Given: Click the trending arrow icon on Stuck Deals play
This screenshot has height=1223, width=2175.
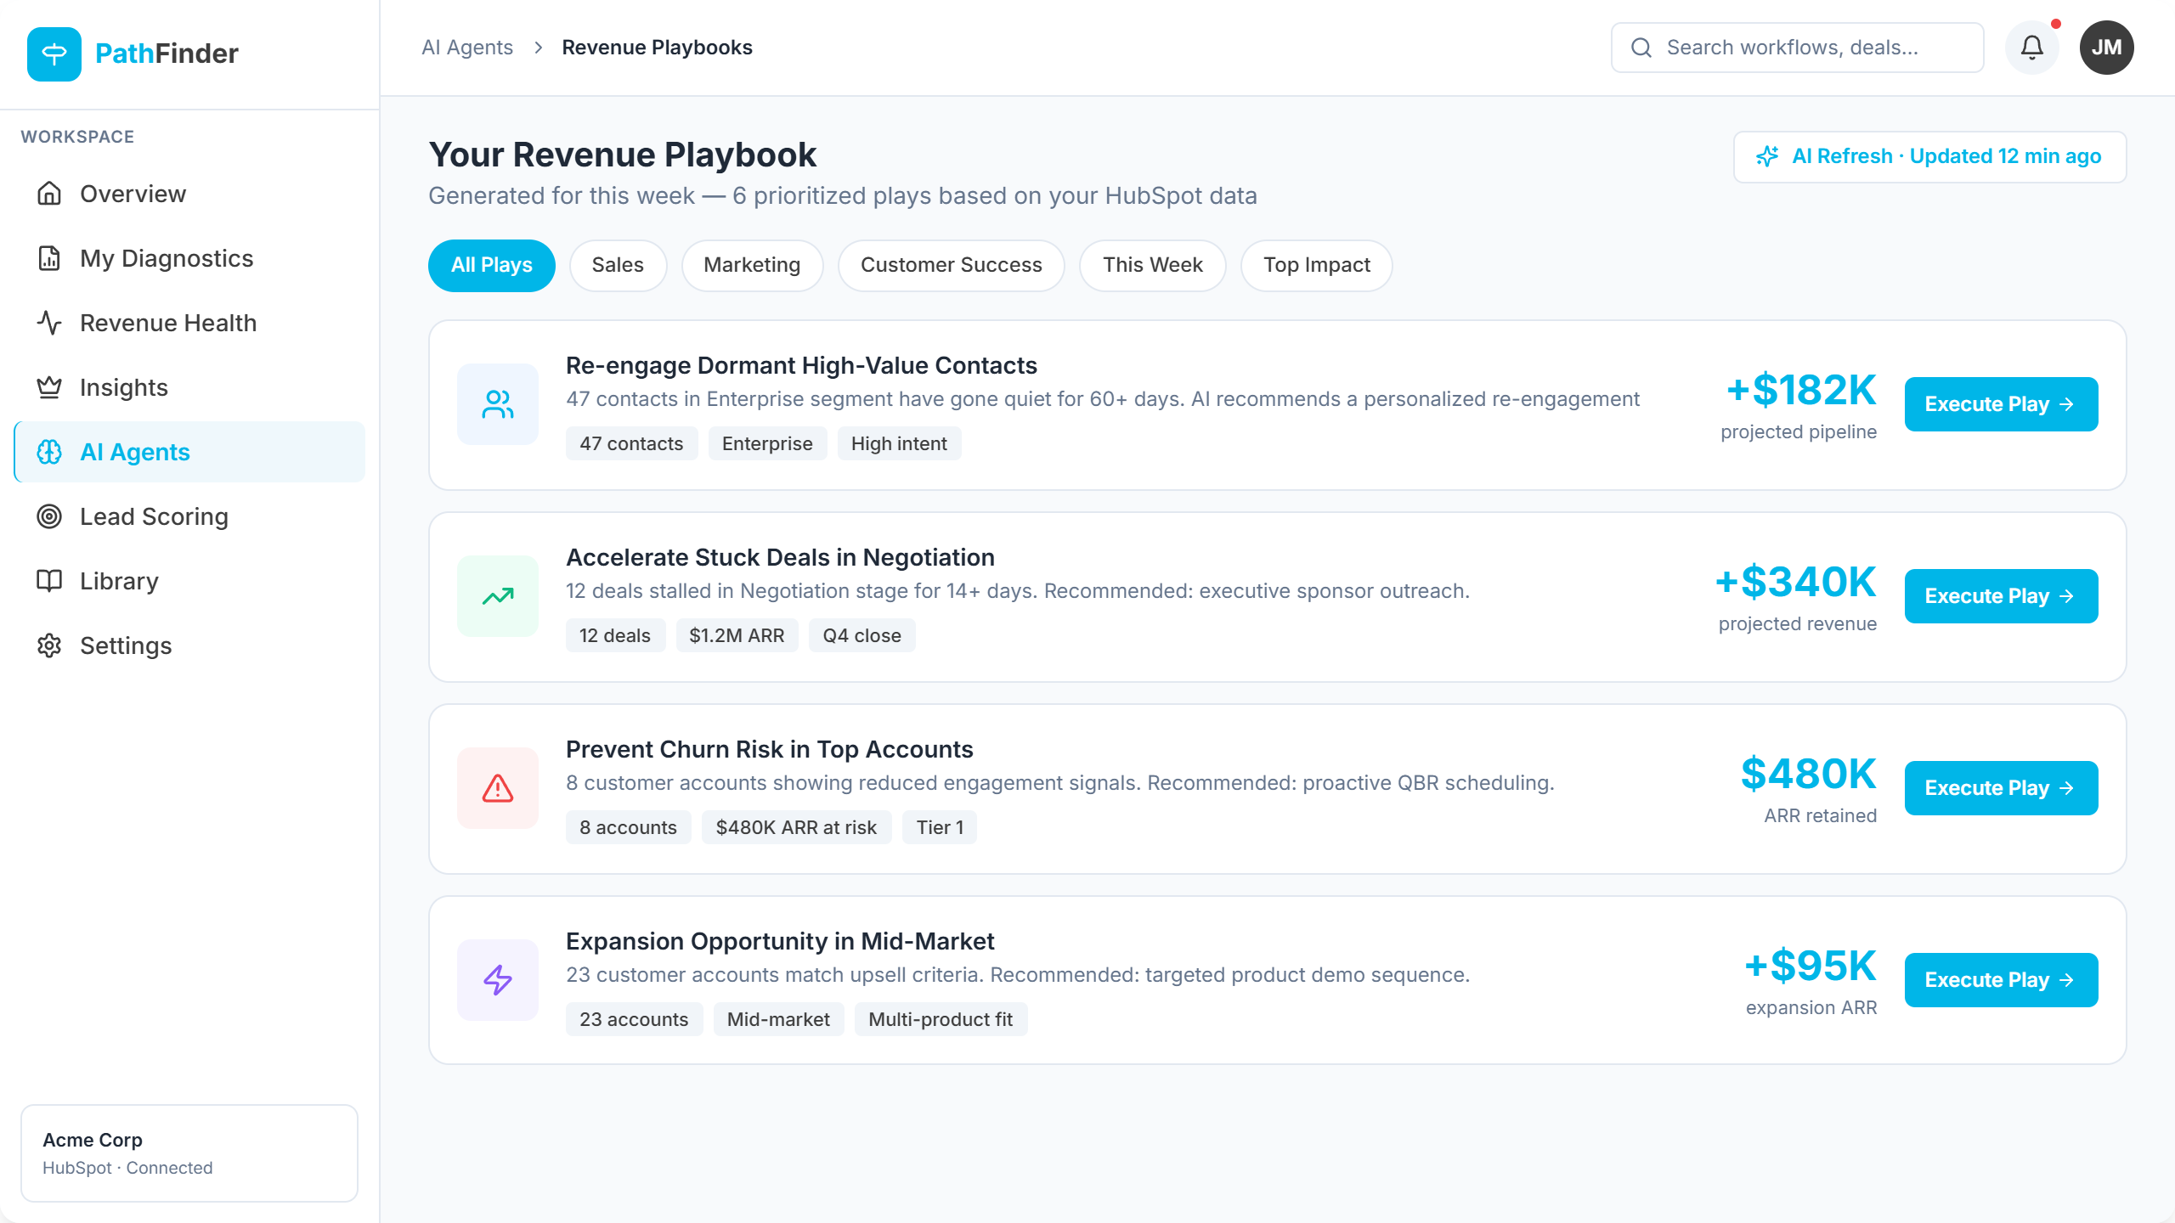Looking at the screenshot, I should [498, 596].
